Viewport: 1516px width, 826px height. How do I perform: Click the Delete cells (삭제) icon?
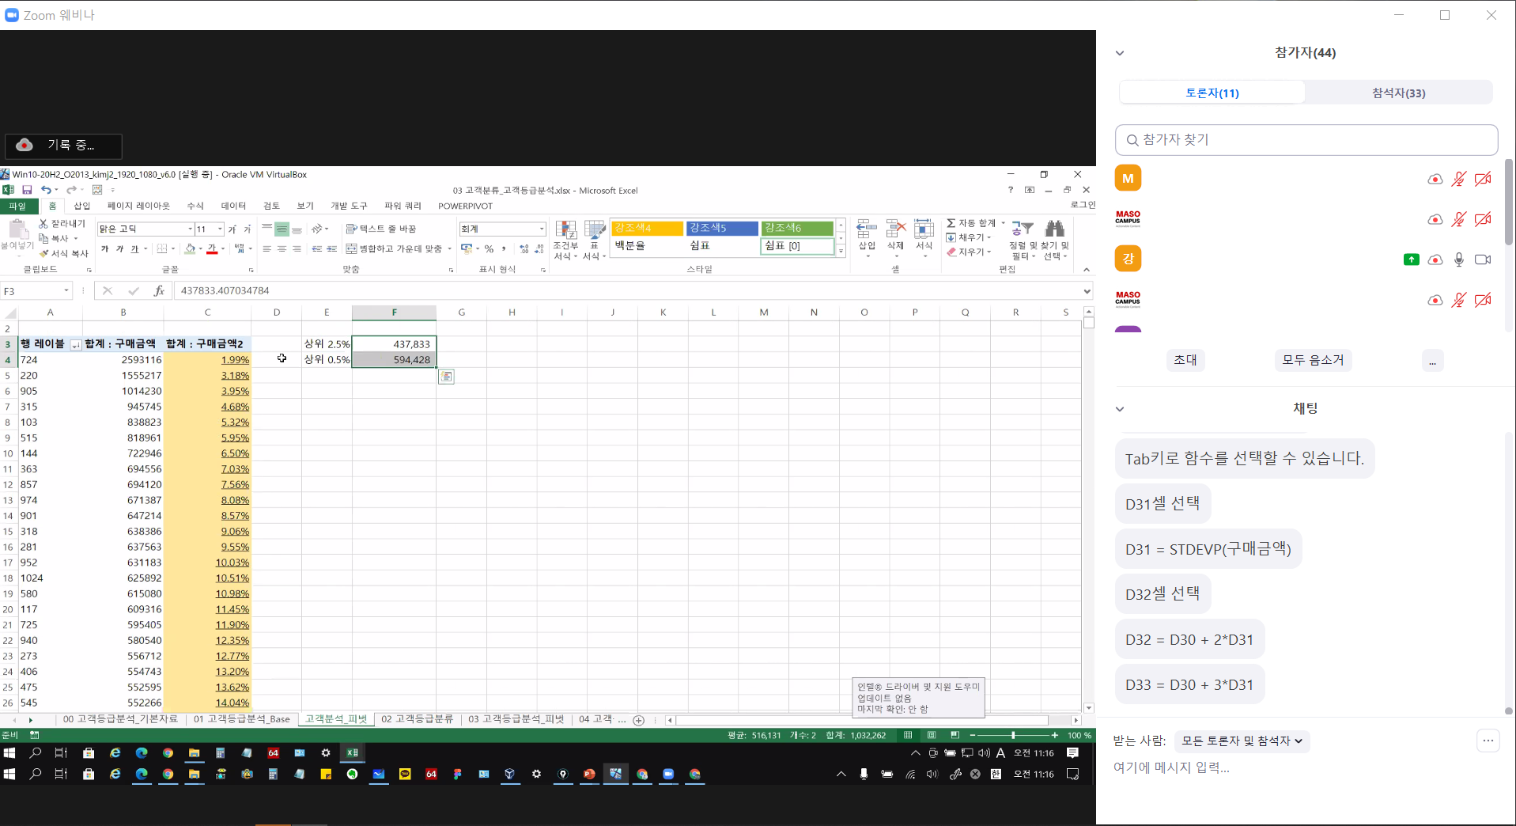(x=895, y=230)
